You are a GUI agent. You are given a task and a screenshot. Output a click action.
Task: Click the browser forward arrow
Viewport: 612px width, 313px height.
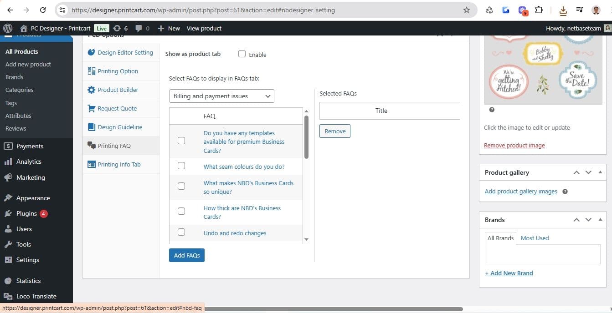[26, 10]
